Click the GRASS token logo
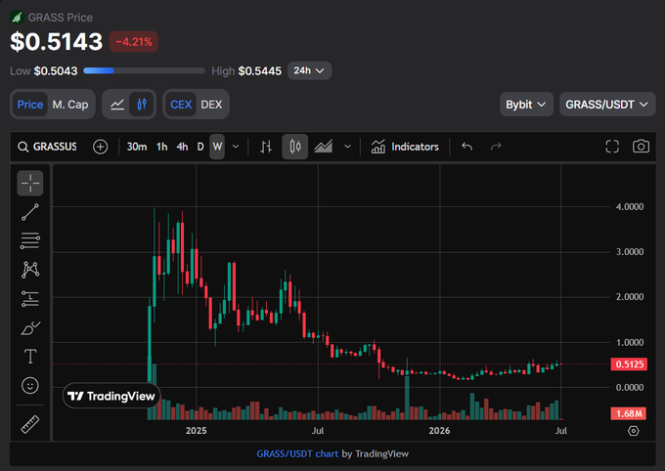 click(17, 18)
